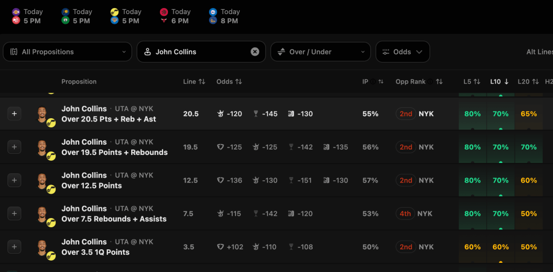
Task: Click the 80% L5 cell for Over 12.5 Points
Action: (x=473, y=180)
